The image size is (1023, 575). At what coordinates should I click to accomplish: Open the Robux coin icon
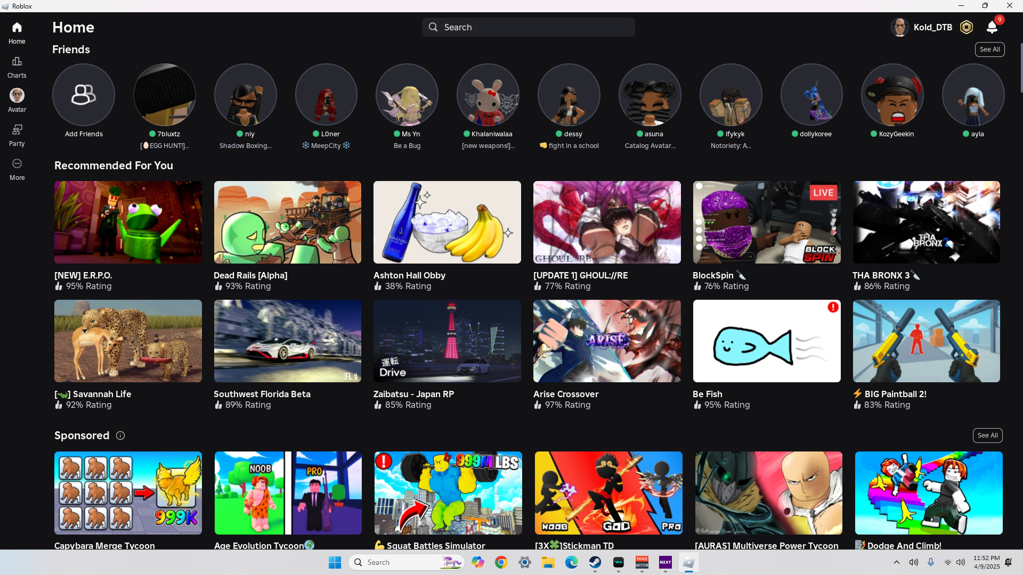pyautogui.click(x=966, y=27)
